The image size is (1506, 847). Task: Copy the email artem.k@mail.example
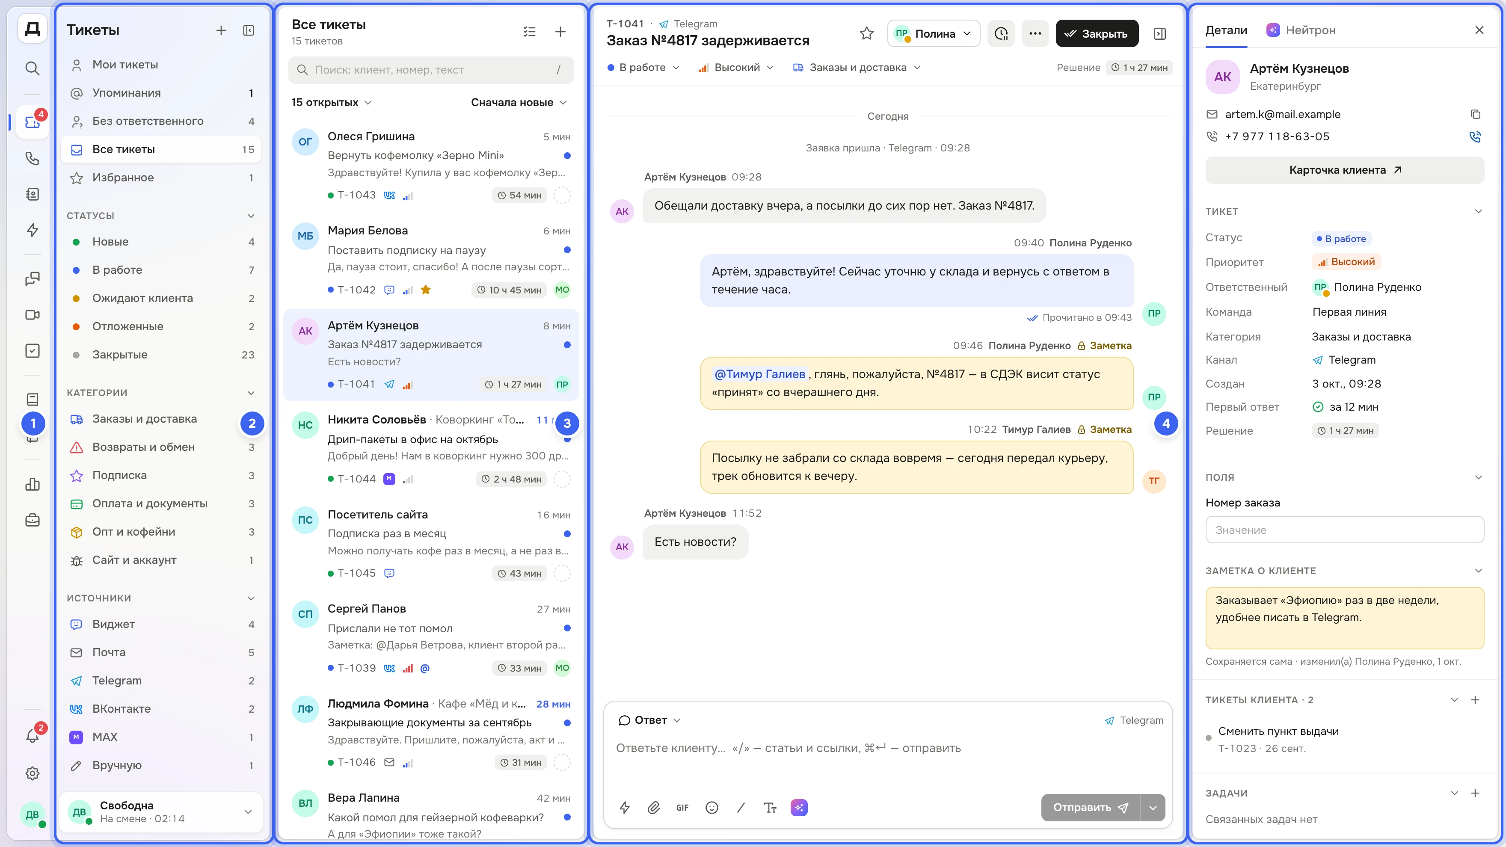1475,115
